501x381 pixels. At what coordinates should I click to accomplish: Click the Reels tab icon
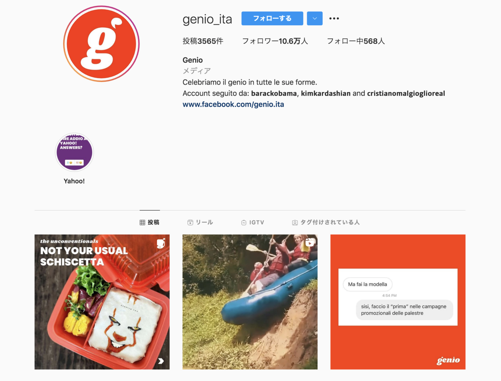coord(190,222)
